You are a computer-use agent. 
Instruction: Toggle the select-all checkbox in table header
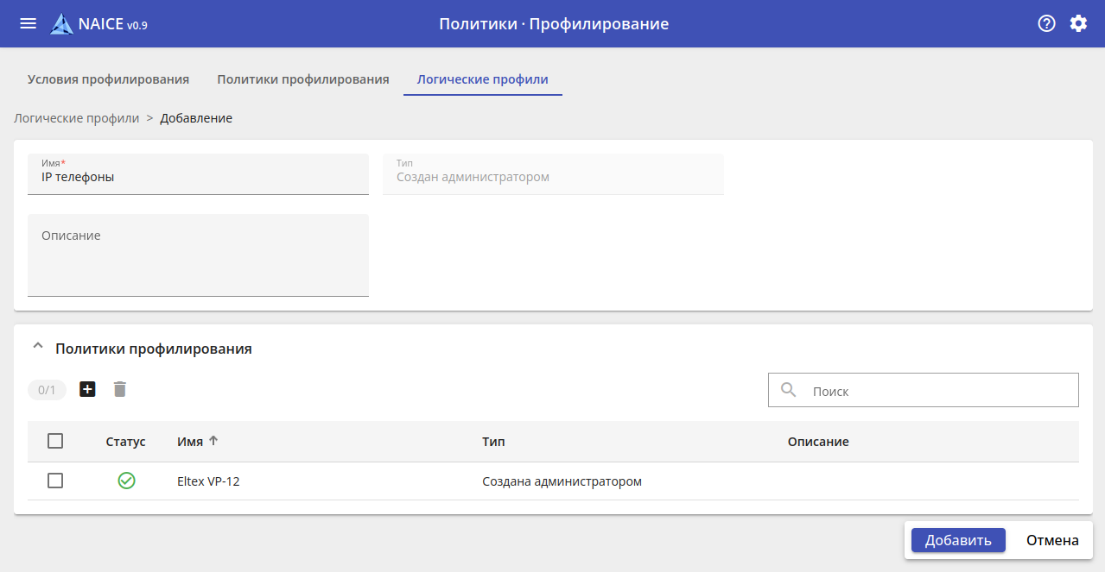[x=55, y=441]
